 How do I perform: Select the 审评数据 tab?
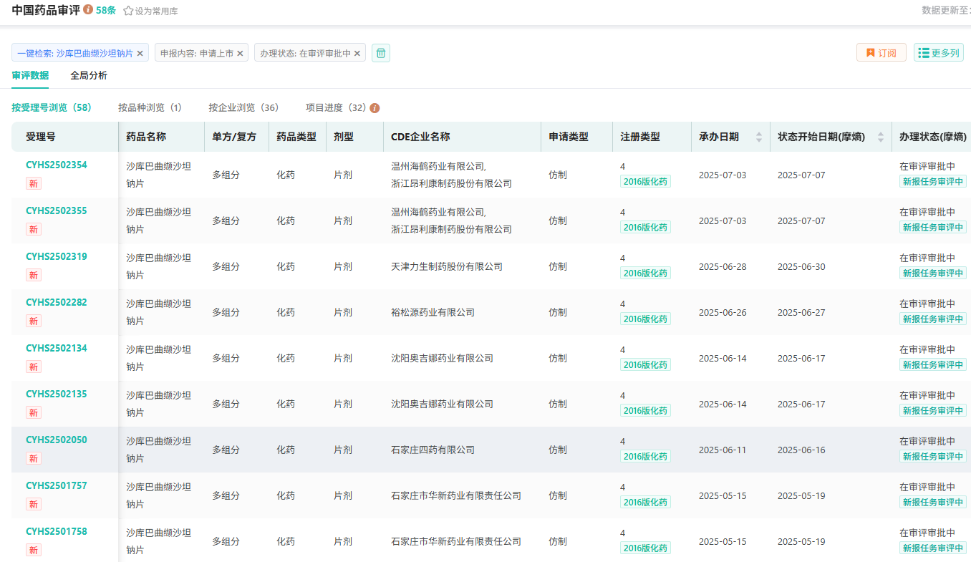coord(30,75)
